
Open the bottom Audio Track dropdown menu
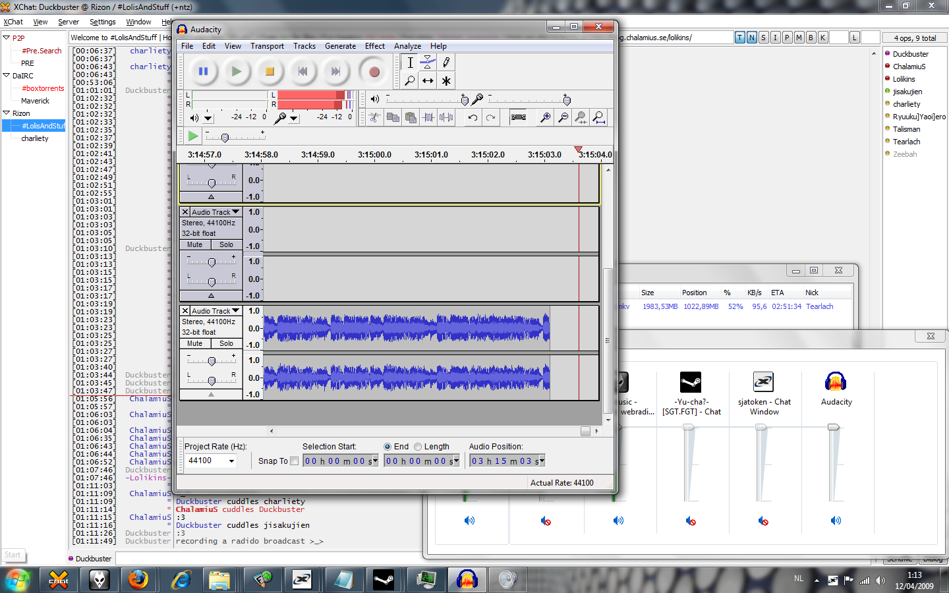tap(235, 311)
